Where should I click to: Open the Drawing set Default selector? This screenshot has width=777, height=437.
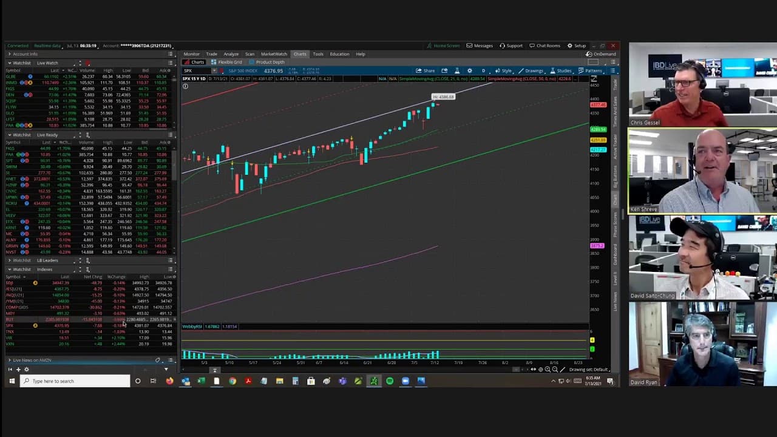pyautogui.click(x=589, y=370)
